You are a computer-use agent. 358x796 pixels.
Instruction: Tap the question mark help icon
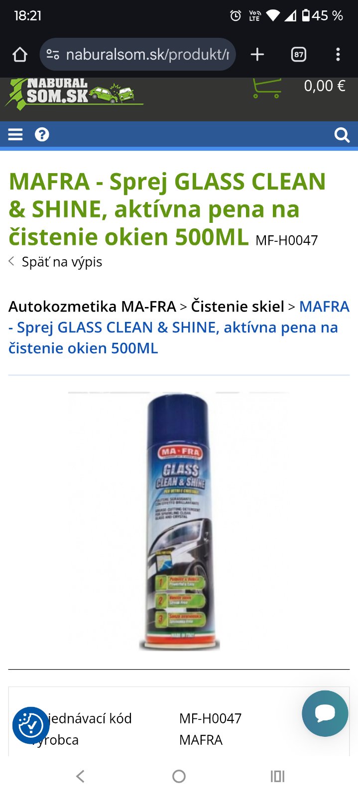[x=42, y=135]
